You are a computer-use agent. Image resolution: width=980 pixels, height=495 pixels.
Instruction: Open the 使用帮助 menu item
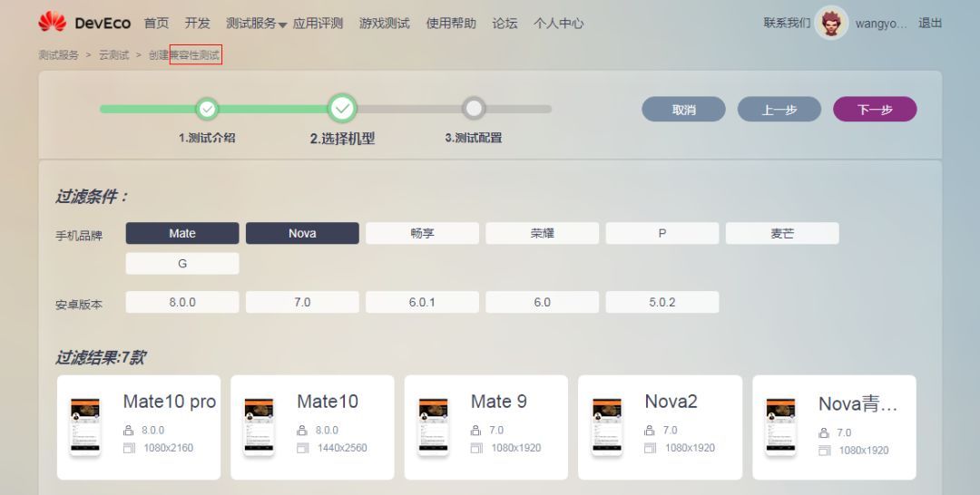coord(451,23)
